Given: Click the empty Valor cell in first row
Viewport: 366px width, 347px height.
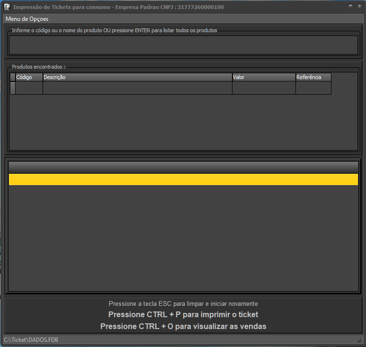Looking at the screenshot, I should click(264, 88).
